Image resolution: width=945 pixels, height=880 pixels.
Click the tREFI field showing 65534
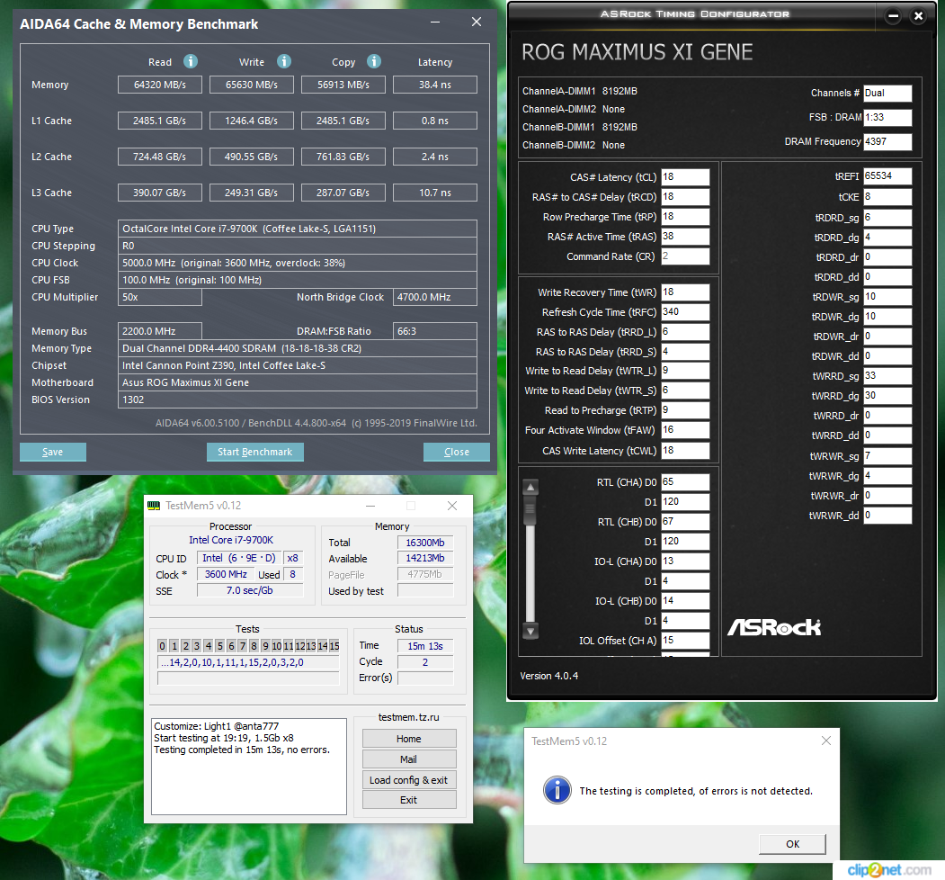pyautogui.click(x=887, y=176)
